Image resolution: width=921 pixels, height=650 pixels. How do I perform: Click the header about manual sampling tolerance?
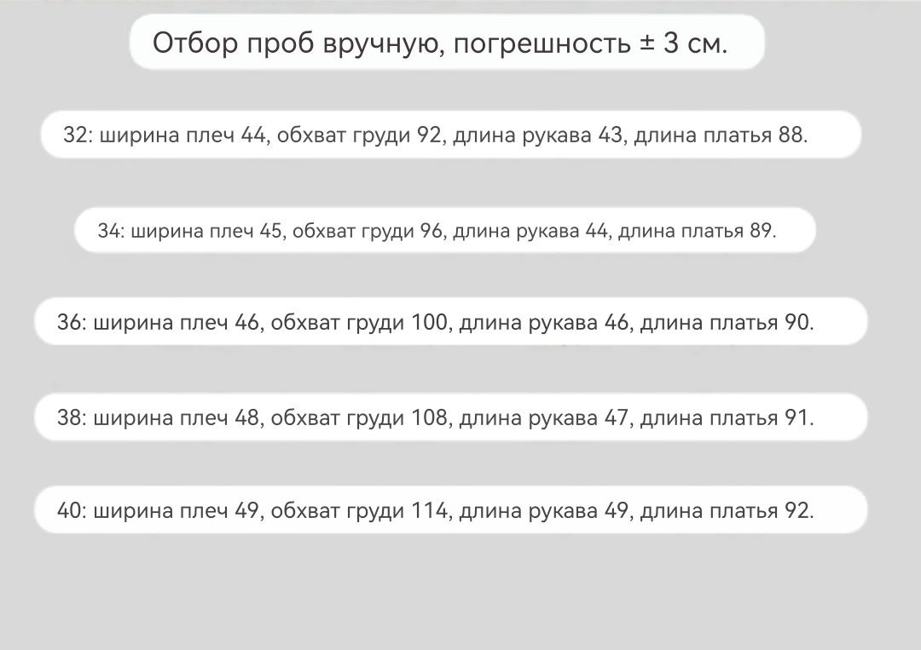tap(447, 43)
